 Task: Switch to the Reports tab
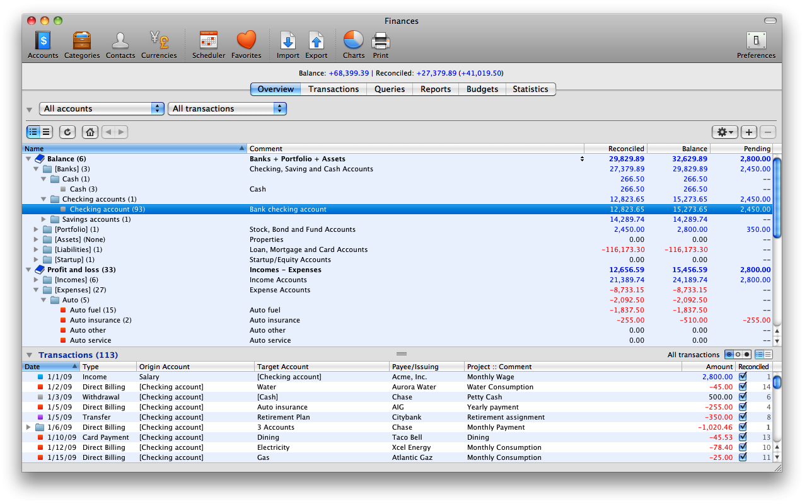tap(436, 89)
